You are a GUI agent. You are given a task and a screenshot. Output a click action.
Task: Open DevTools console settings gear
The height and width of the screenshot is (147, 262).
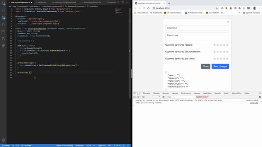(260, 97)
